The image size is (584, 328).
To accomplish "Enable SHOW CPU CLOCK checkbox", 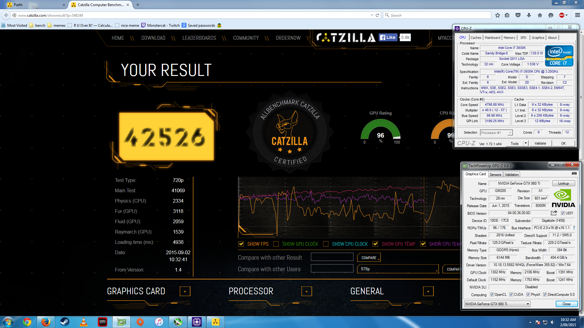I will click(x=326, y=244).
